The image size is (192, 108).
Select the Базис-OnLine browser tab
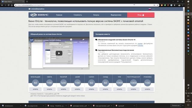[12, 1]
